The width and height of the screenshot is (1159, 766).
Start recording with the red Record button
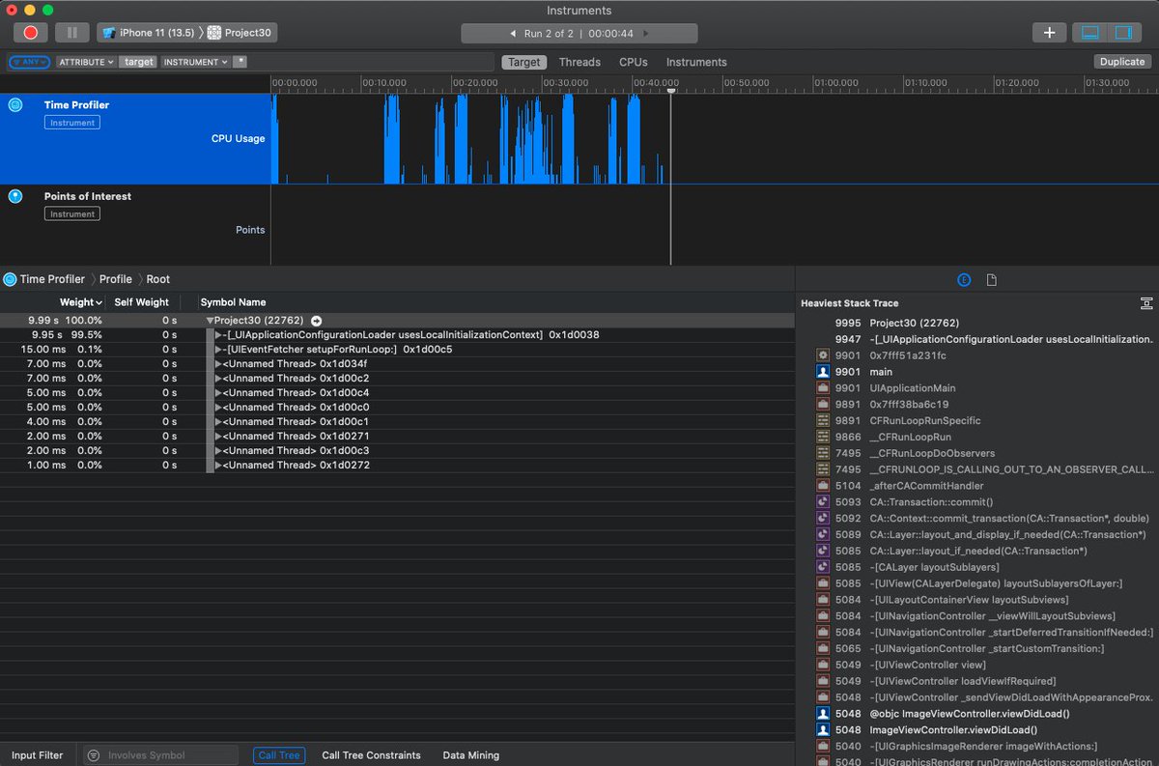pyautogui.click(x=31, y=33)
